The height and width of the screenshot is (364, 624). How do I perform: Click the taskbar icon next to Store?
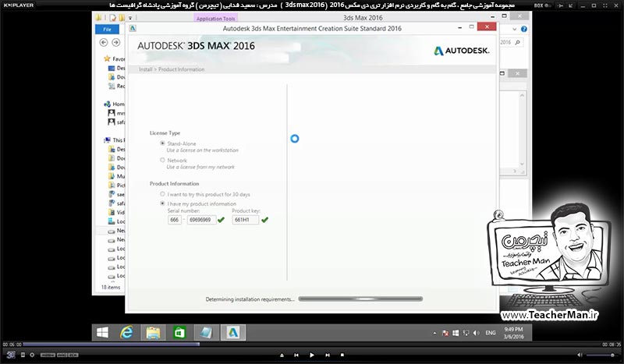206,333
